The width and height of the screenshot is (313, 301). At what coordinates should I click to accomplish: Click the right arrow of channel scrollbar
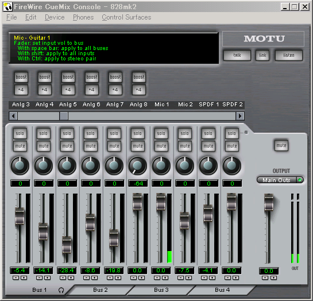240,116
